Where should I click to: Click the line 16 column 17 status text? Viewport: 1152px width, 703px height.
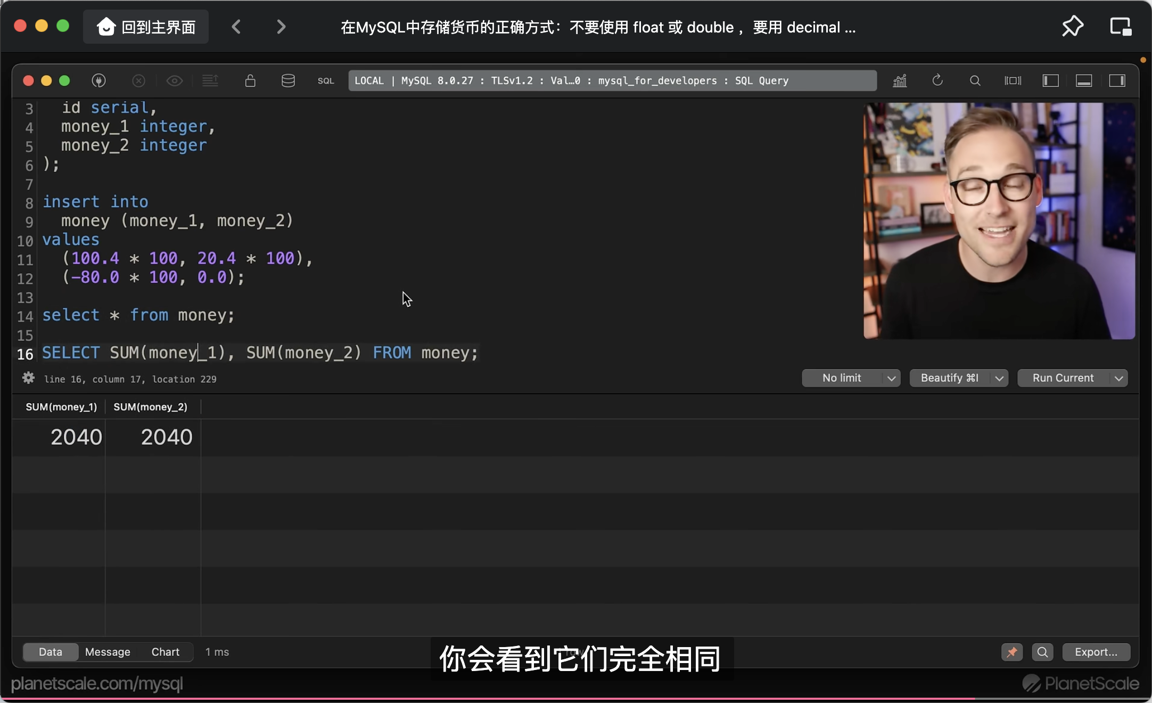pos(130,379)
